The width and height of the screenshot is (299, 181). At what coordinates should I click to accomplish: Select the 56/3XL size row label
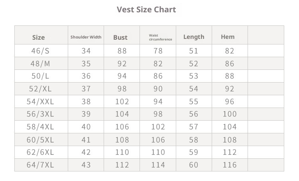[x=40, y=114]
